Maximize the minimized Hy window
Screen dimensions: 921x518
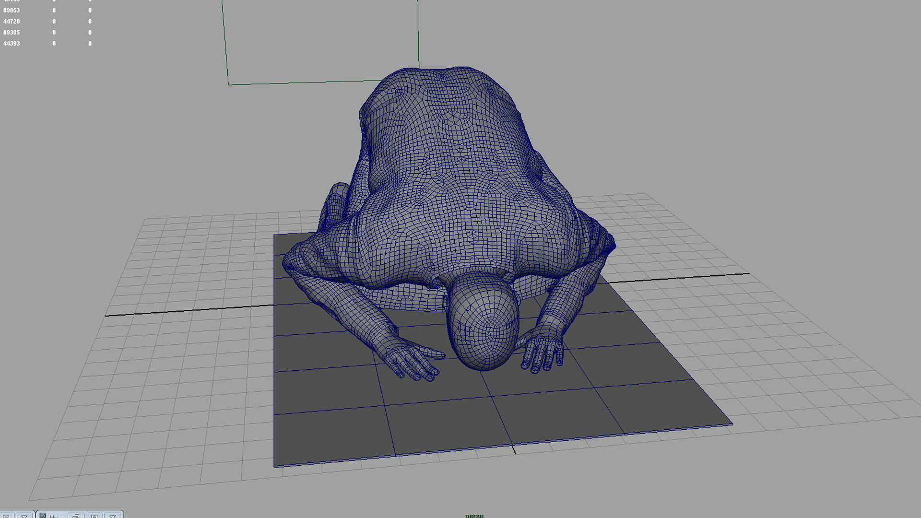pos(94,516)
